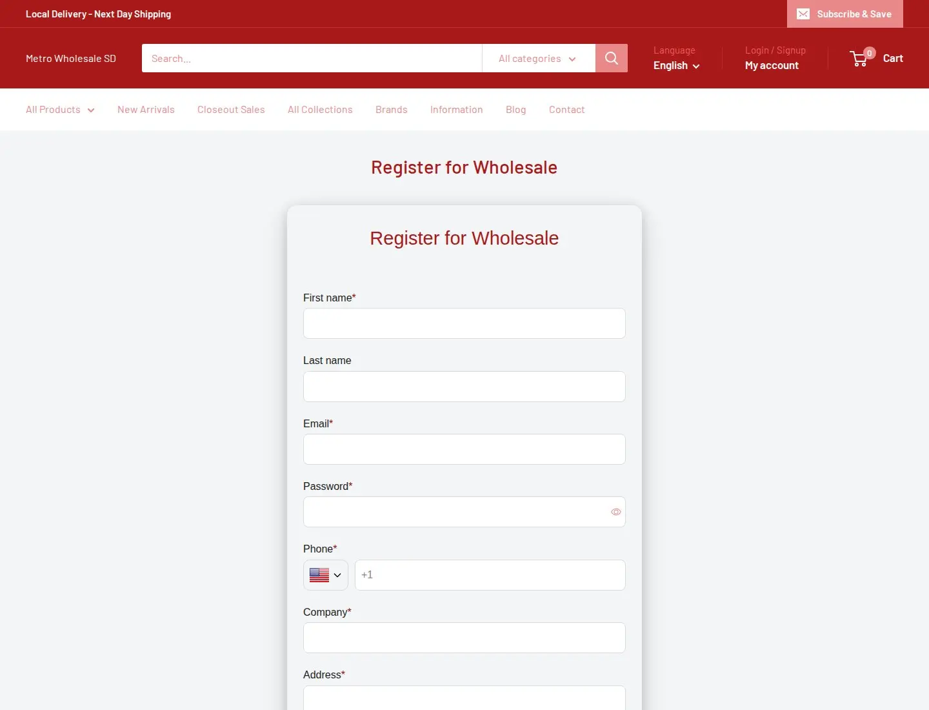Click the Metro Wholesale SD logo
The width and height of the screenshot is (929, 710).
(71, 58)
